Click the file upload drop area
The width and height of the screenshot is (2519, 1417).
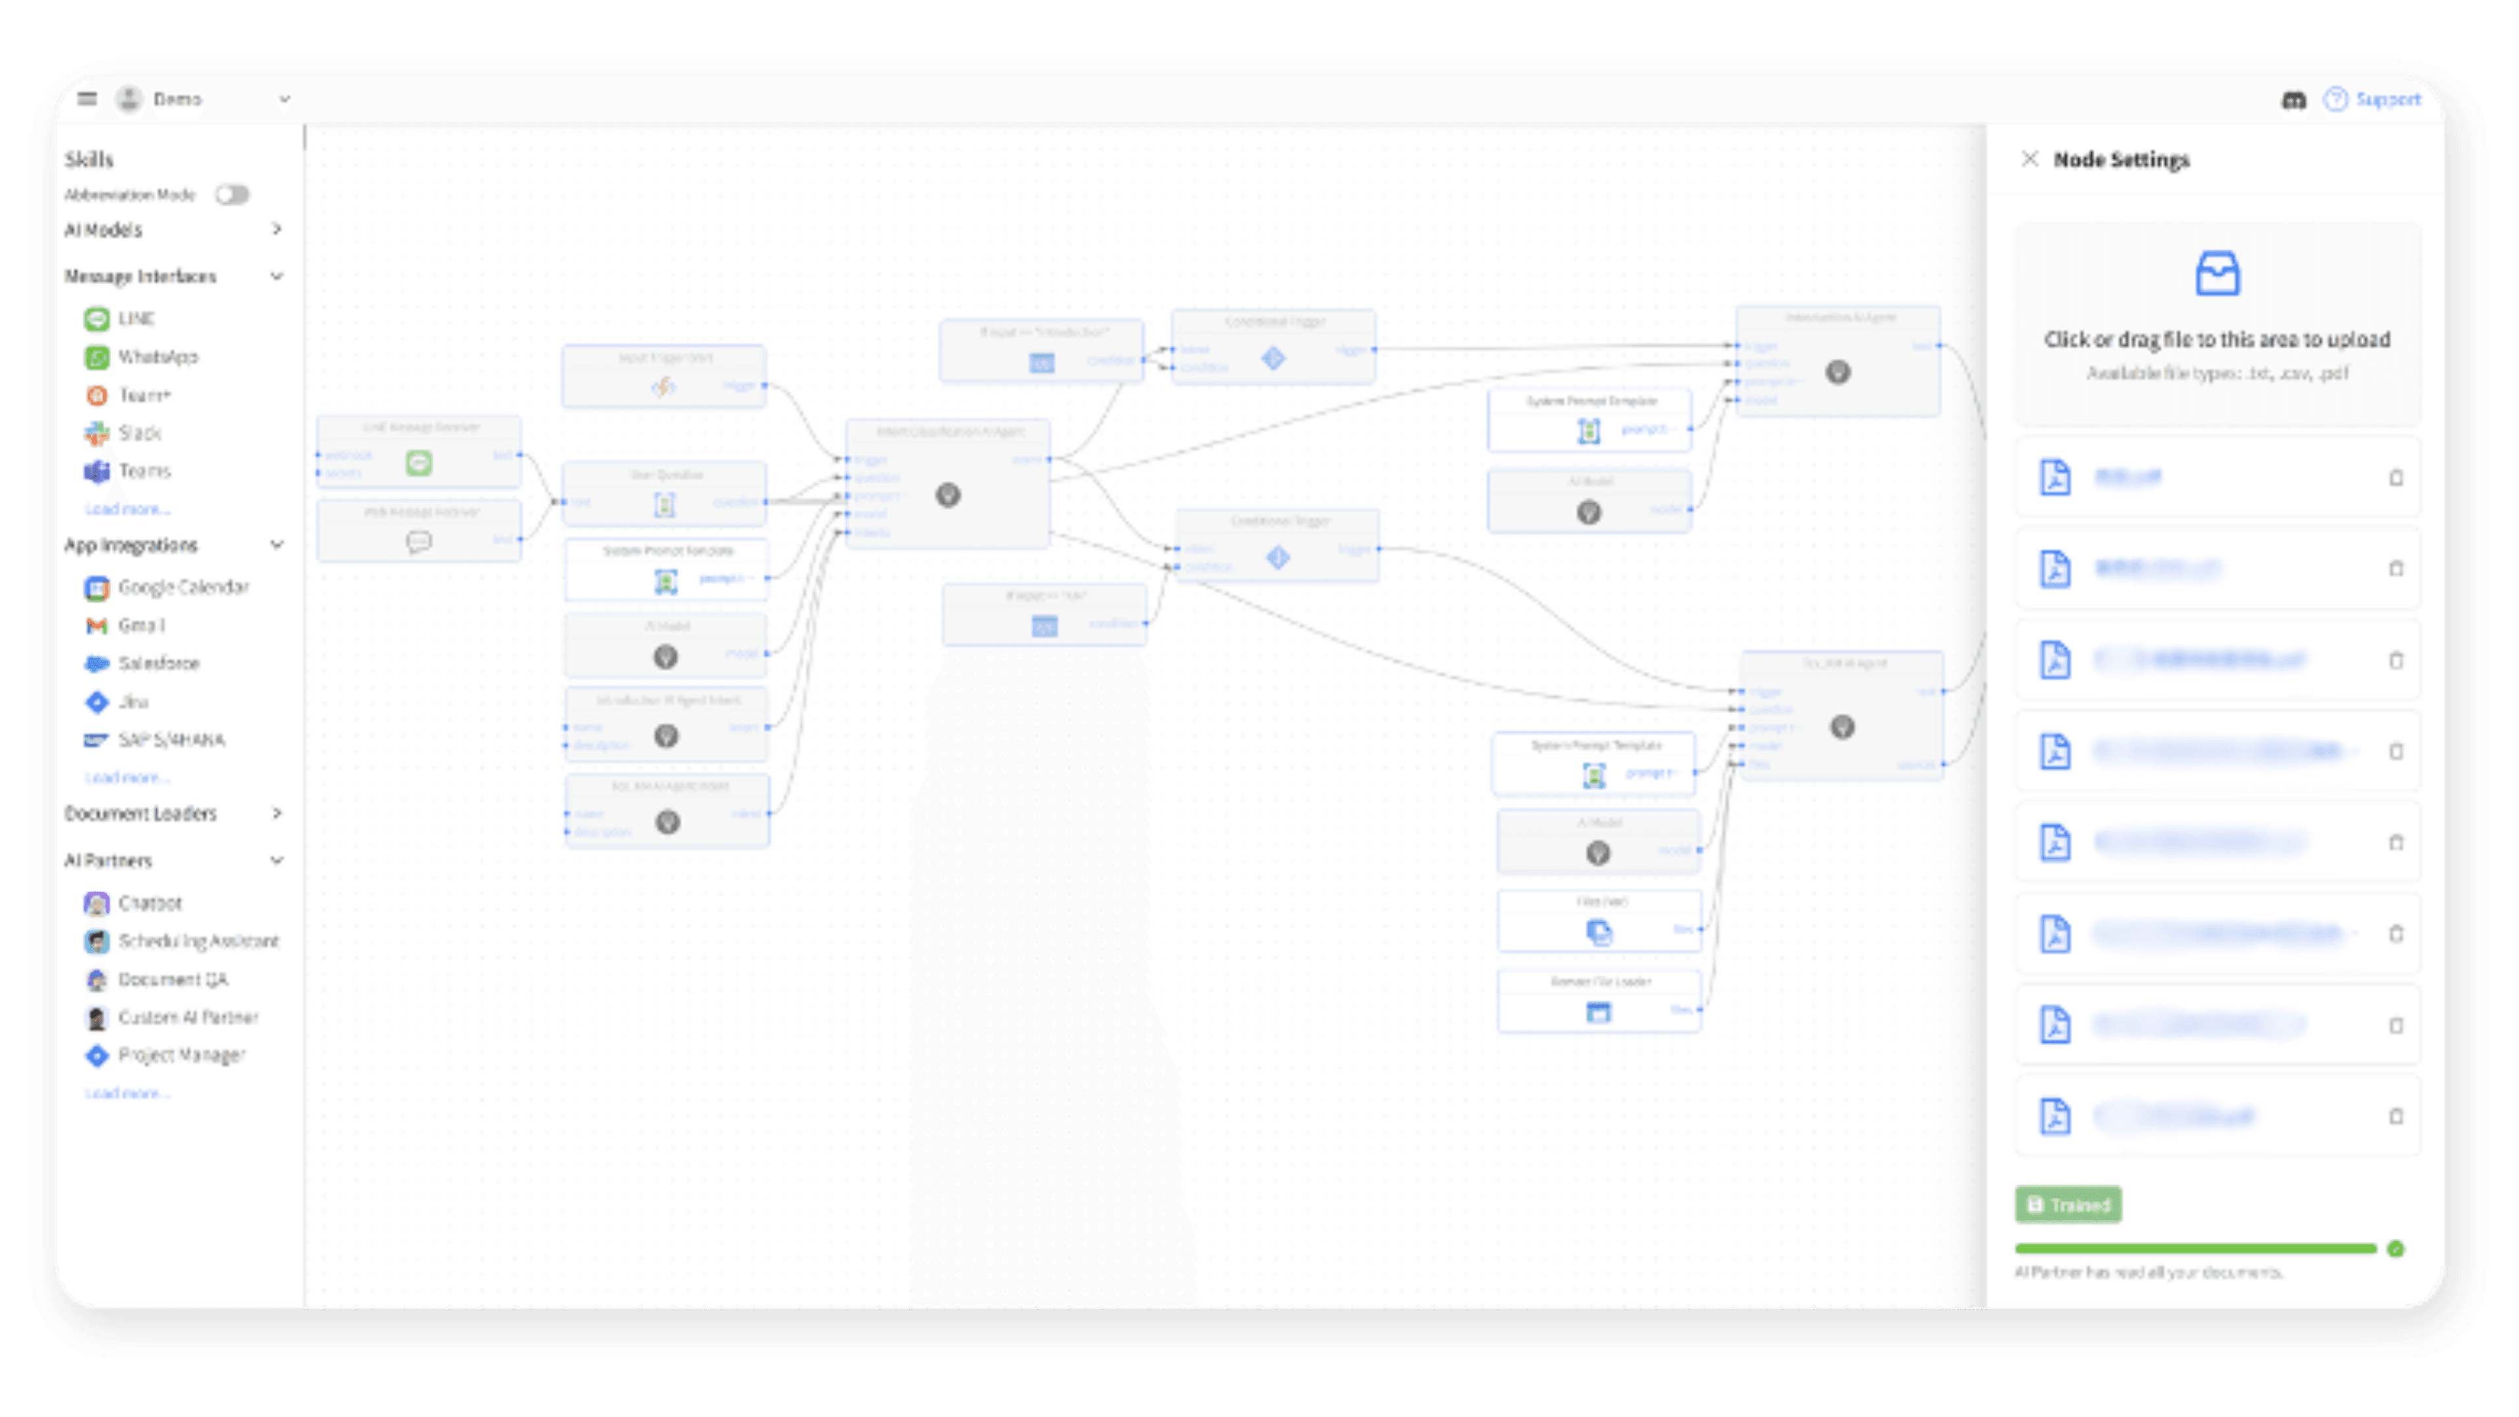pos(2218,323)
